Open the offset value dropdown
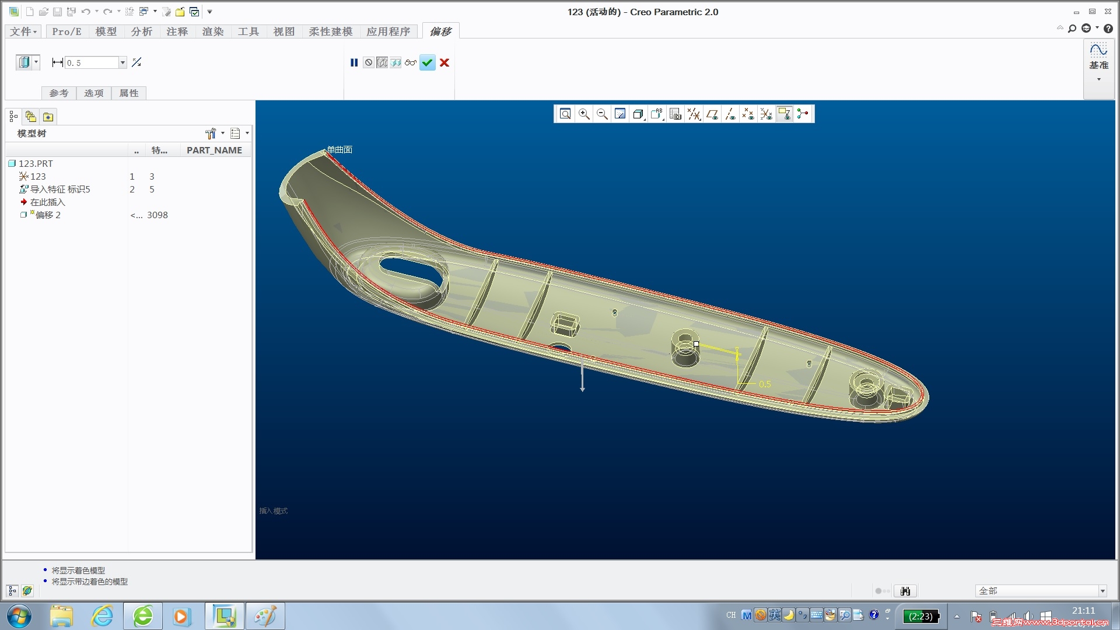 click(123, 63)
